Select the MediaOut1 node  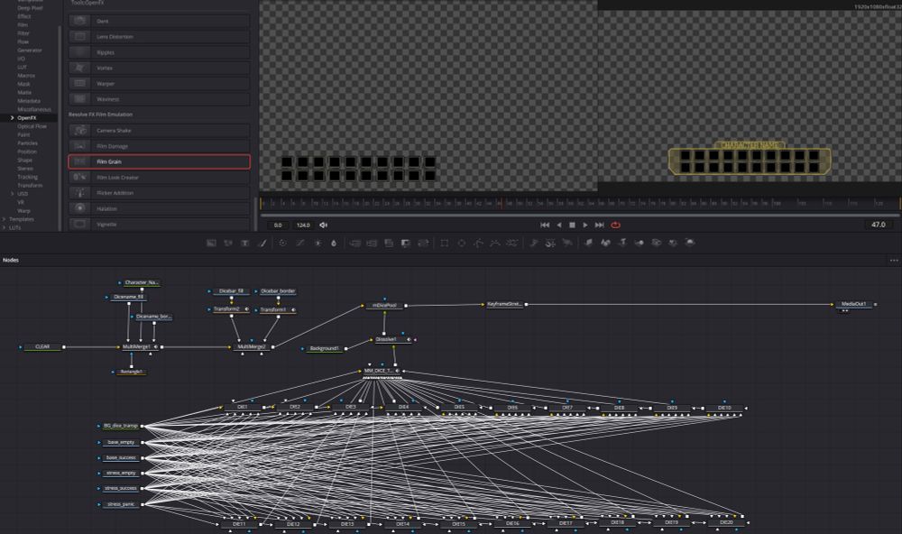pos(853,304)
